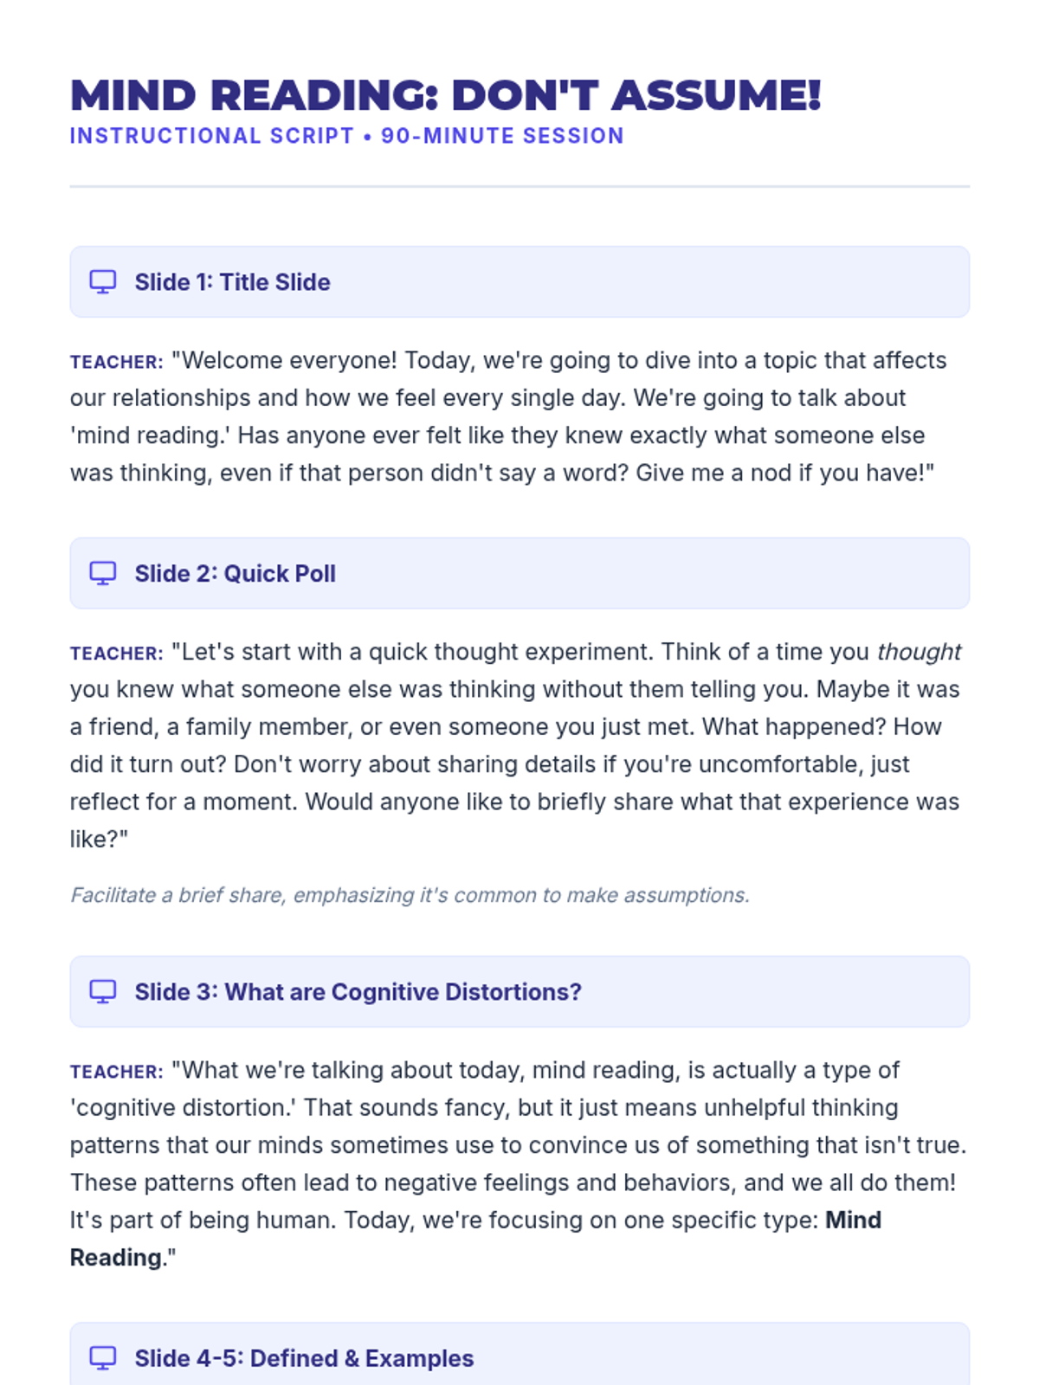Click the monitor icon beside Slide 1

pos(103,282)
